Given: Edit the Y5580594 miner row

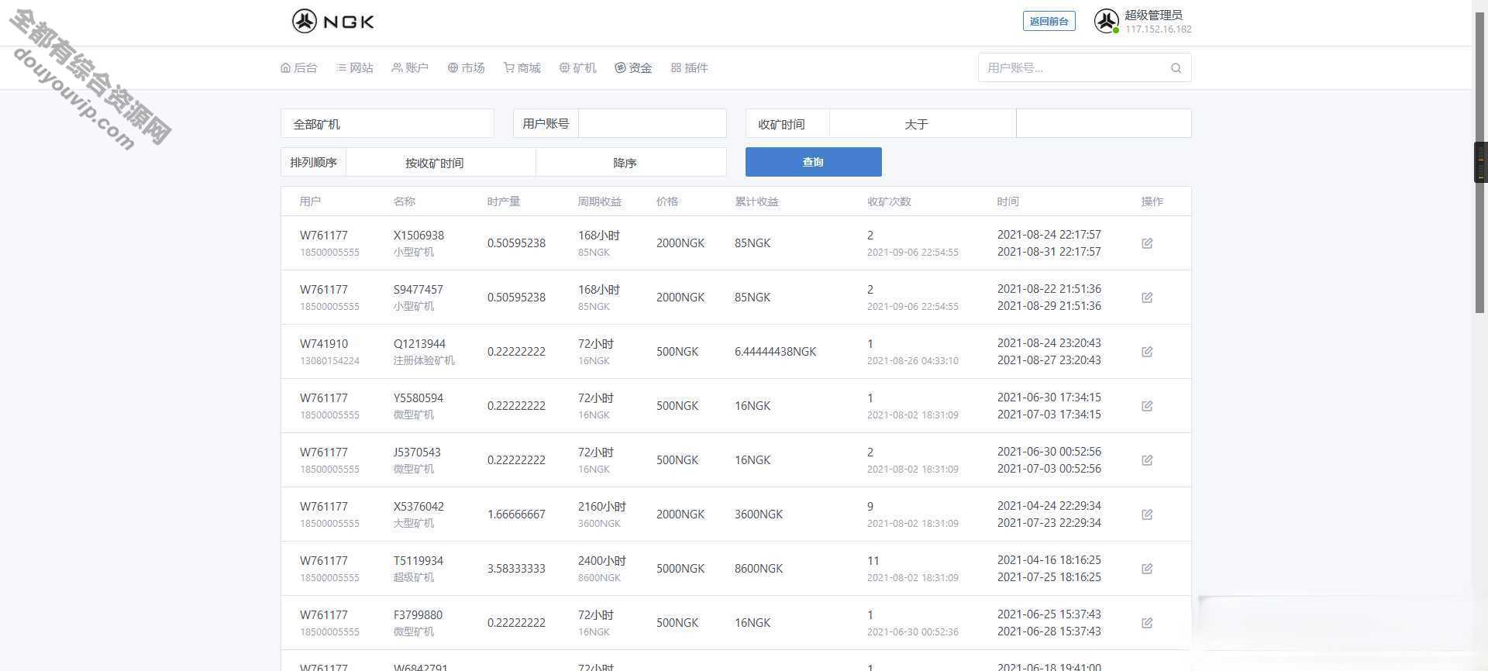Looking at the screenshot, I should click(x=1147, y=406).
